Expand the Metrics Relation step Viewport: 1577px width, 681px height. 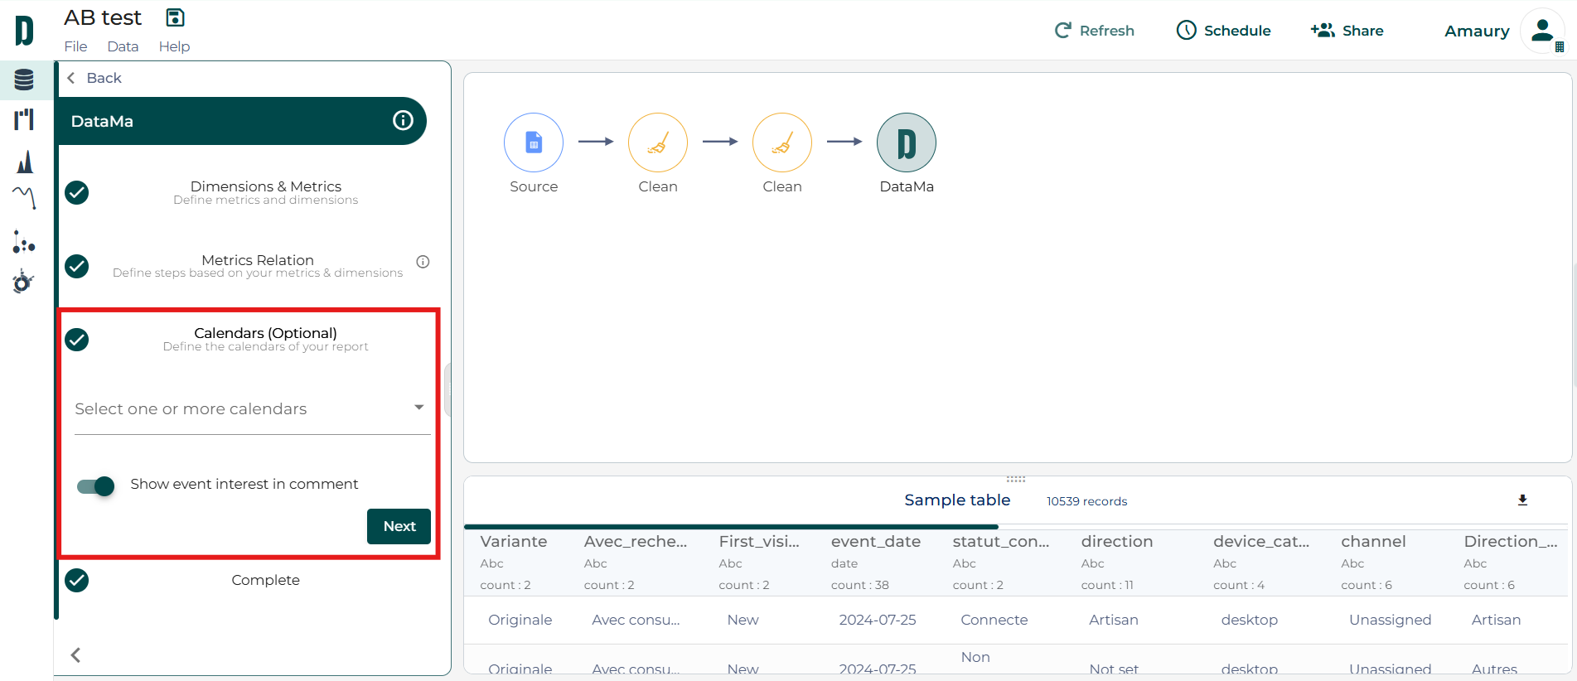(x=257, y=265)
